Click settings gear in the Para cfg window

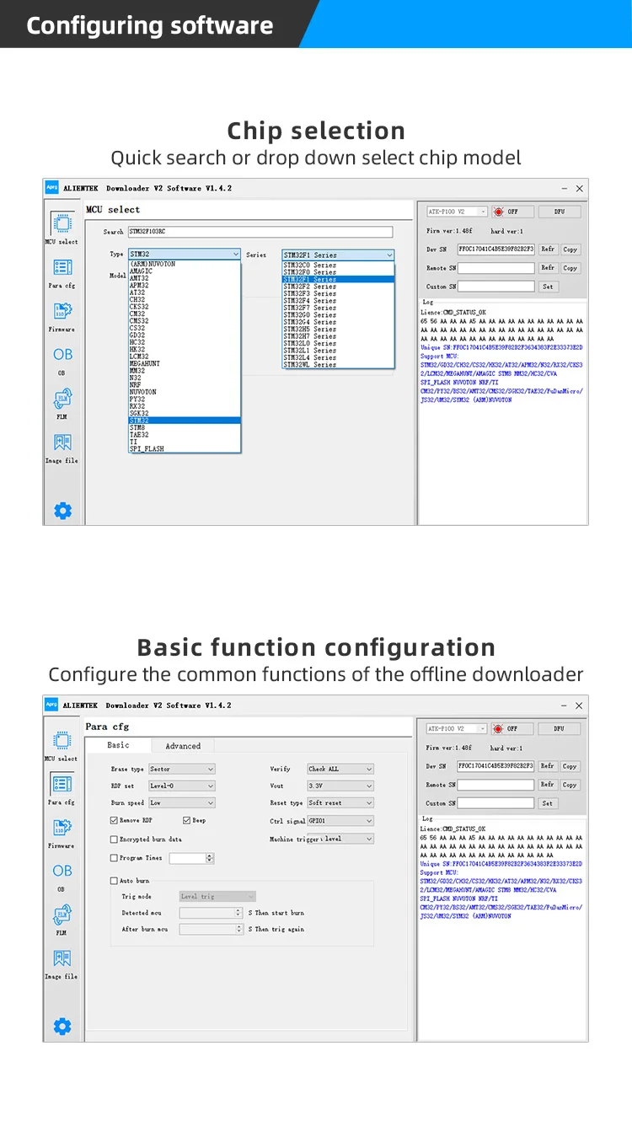pos(63,1026)
